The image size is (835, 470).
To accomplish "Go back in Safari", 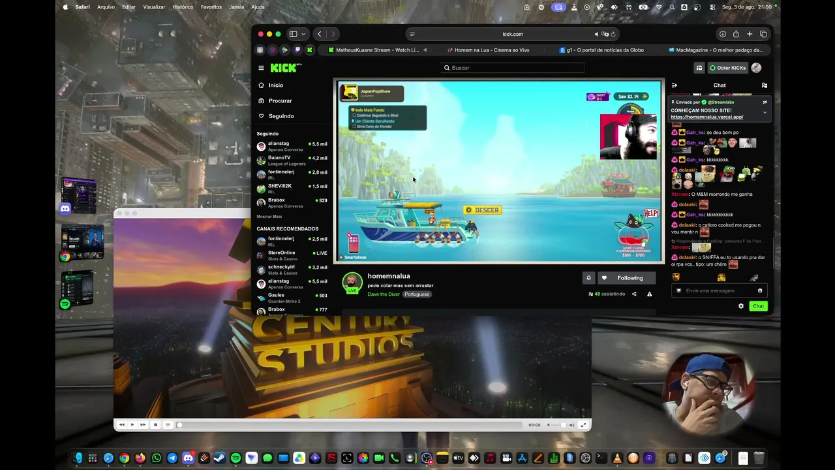I will pyautogui.click(x=319, y=34).
